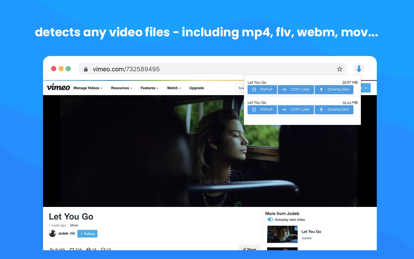Click the macOS red close window button

(54, 69)
